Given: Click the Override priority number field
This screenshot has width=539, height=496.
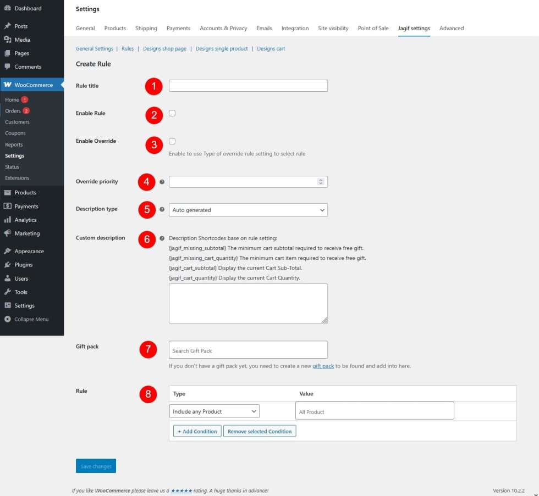Looking at the screenshot, I should 248,182.
